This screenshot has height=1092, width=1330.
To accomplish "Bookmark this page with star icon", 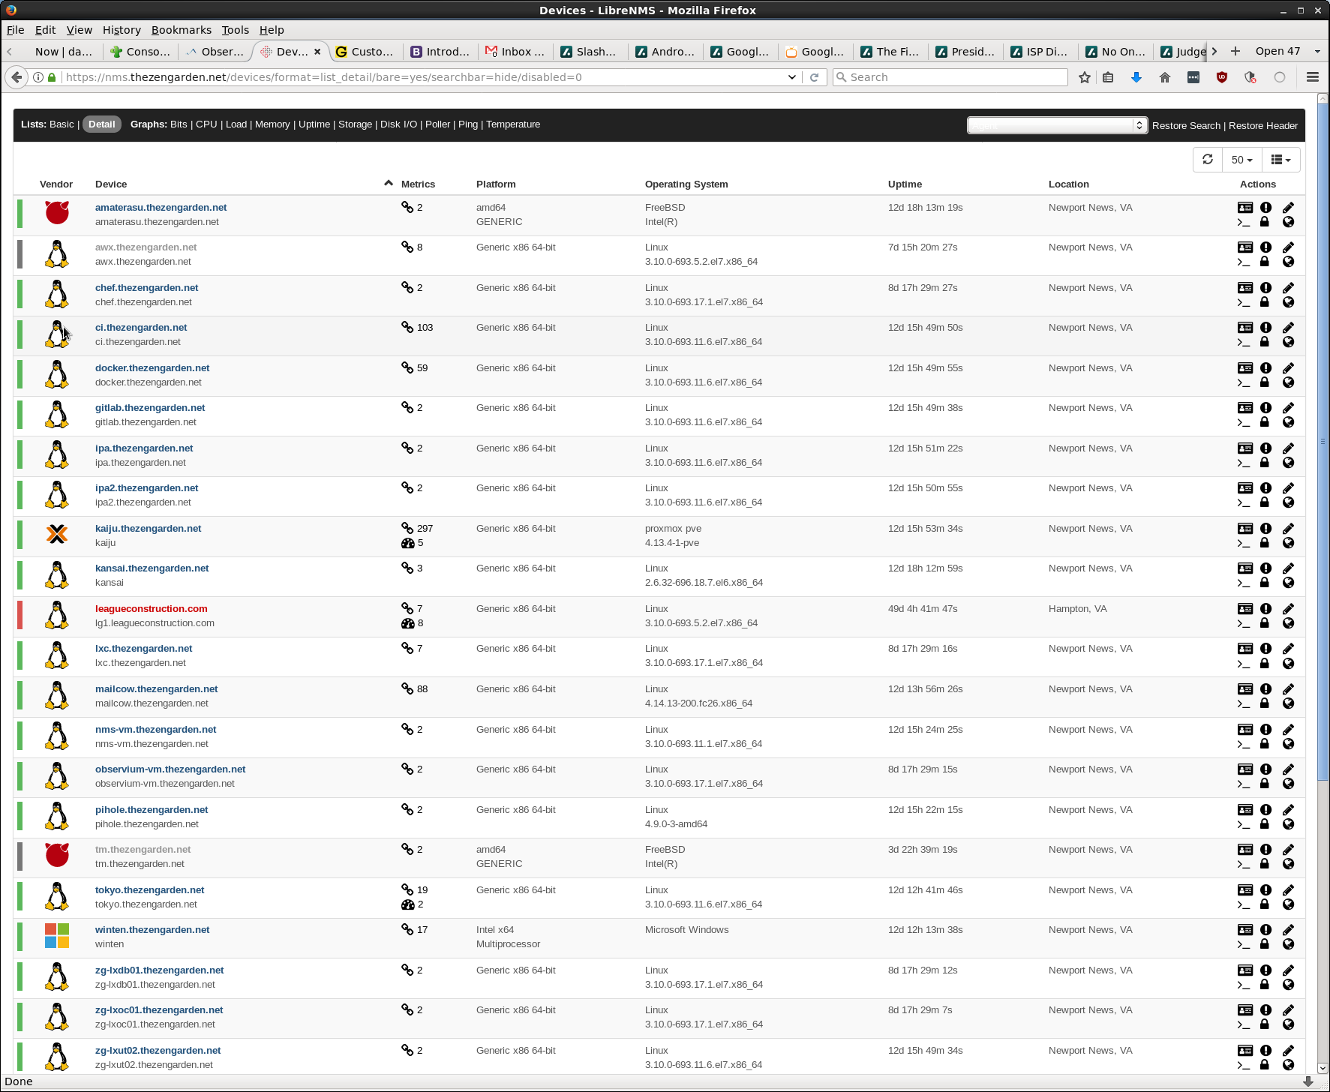I will pos(1085,77).
